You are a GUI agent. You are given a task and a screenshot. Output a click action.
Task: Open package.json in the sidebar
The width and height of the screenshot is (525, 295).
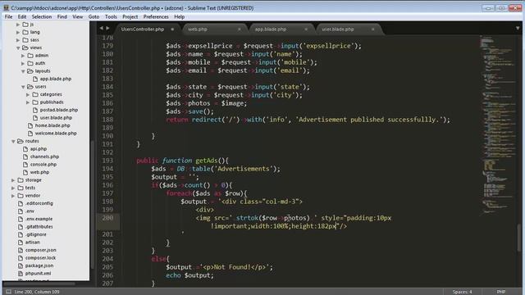[x=39, y=265]
